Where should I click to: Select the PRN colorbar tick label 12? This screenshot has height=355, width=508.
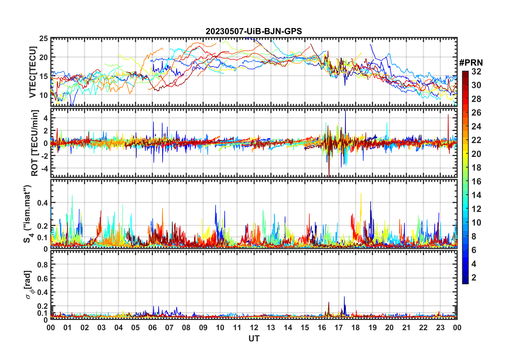coord(476,209)
